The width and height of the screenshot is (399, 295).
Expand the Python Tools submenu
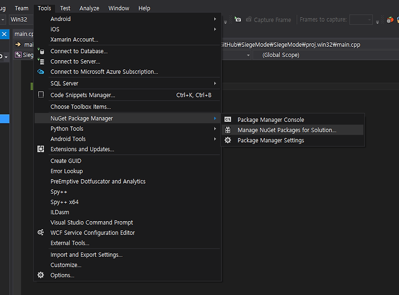127,128
